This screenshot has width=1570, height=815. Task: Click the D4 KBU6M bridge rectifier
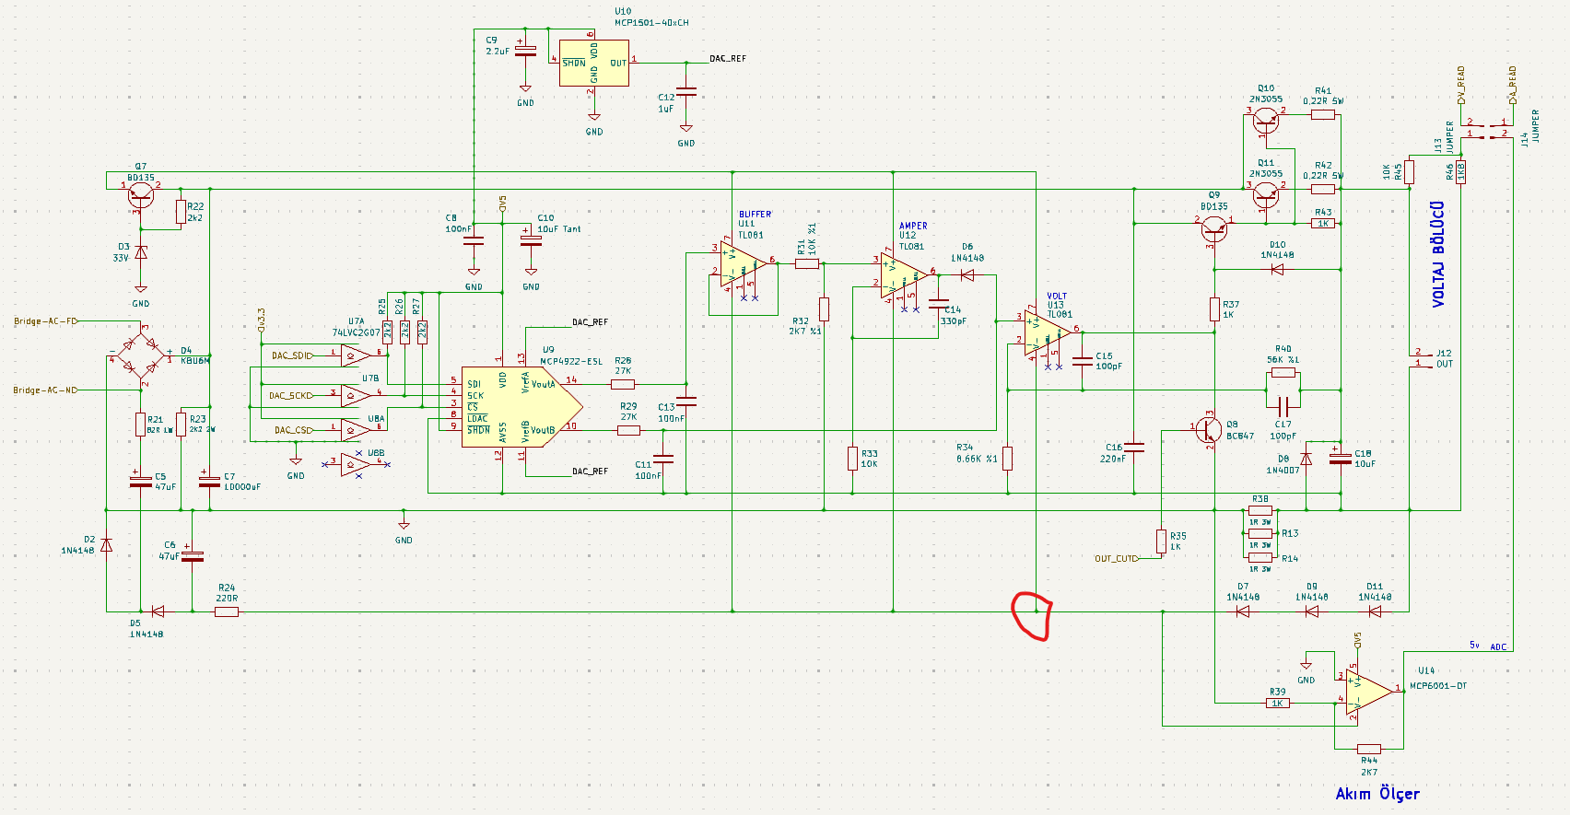[141, 355]
